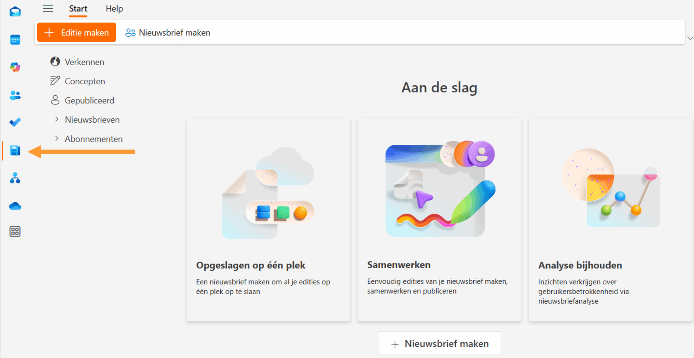
Task: Click the orange Editie maken button
Action: coord(76,32)
